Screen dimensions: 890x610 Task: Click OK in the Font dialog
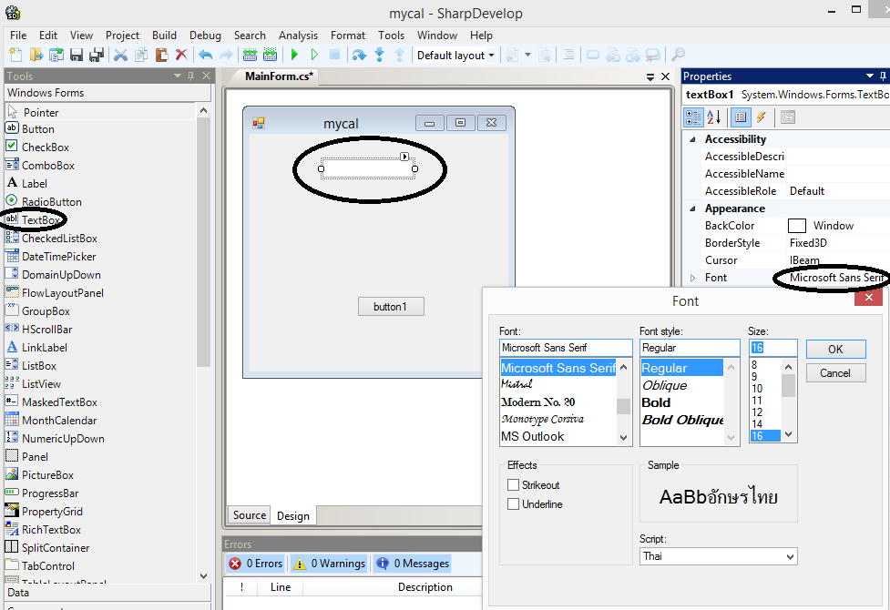click(835, 350)
